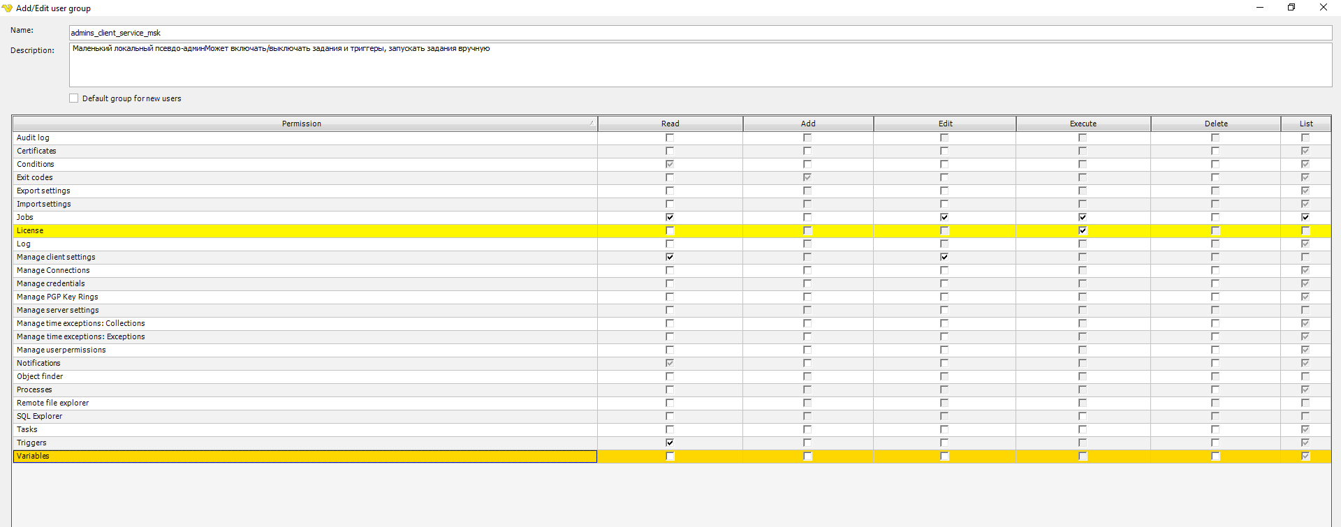
Task: Click the Execute column header
Action: tap(1083, 124)
